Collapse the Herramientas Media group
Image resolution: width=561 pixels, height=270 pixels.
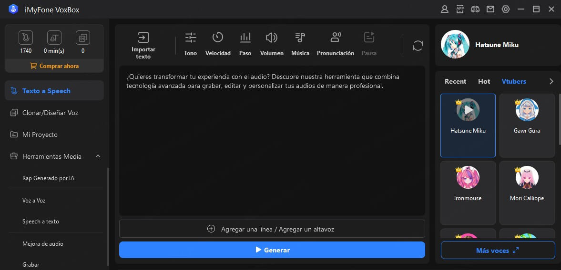pyautogui.click(x=98, y=156)
